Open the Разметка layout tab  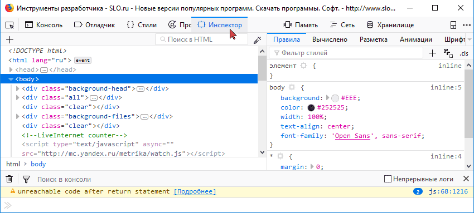point(373,39)
